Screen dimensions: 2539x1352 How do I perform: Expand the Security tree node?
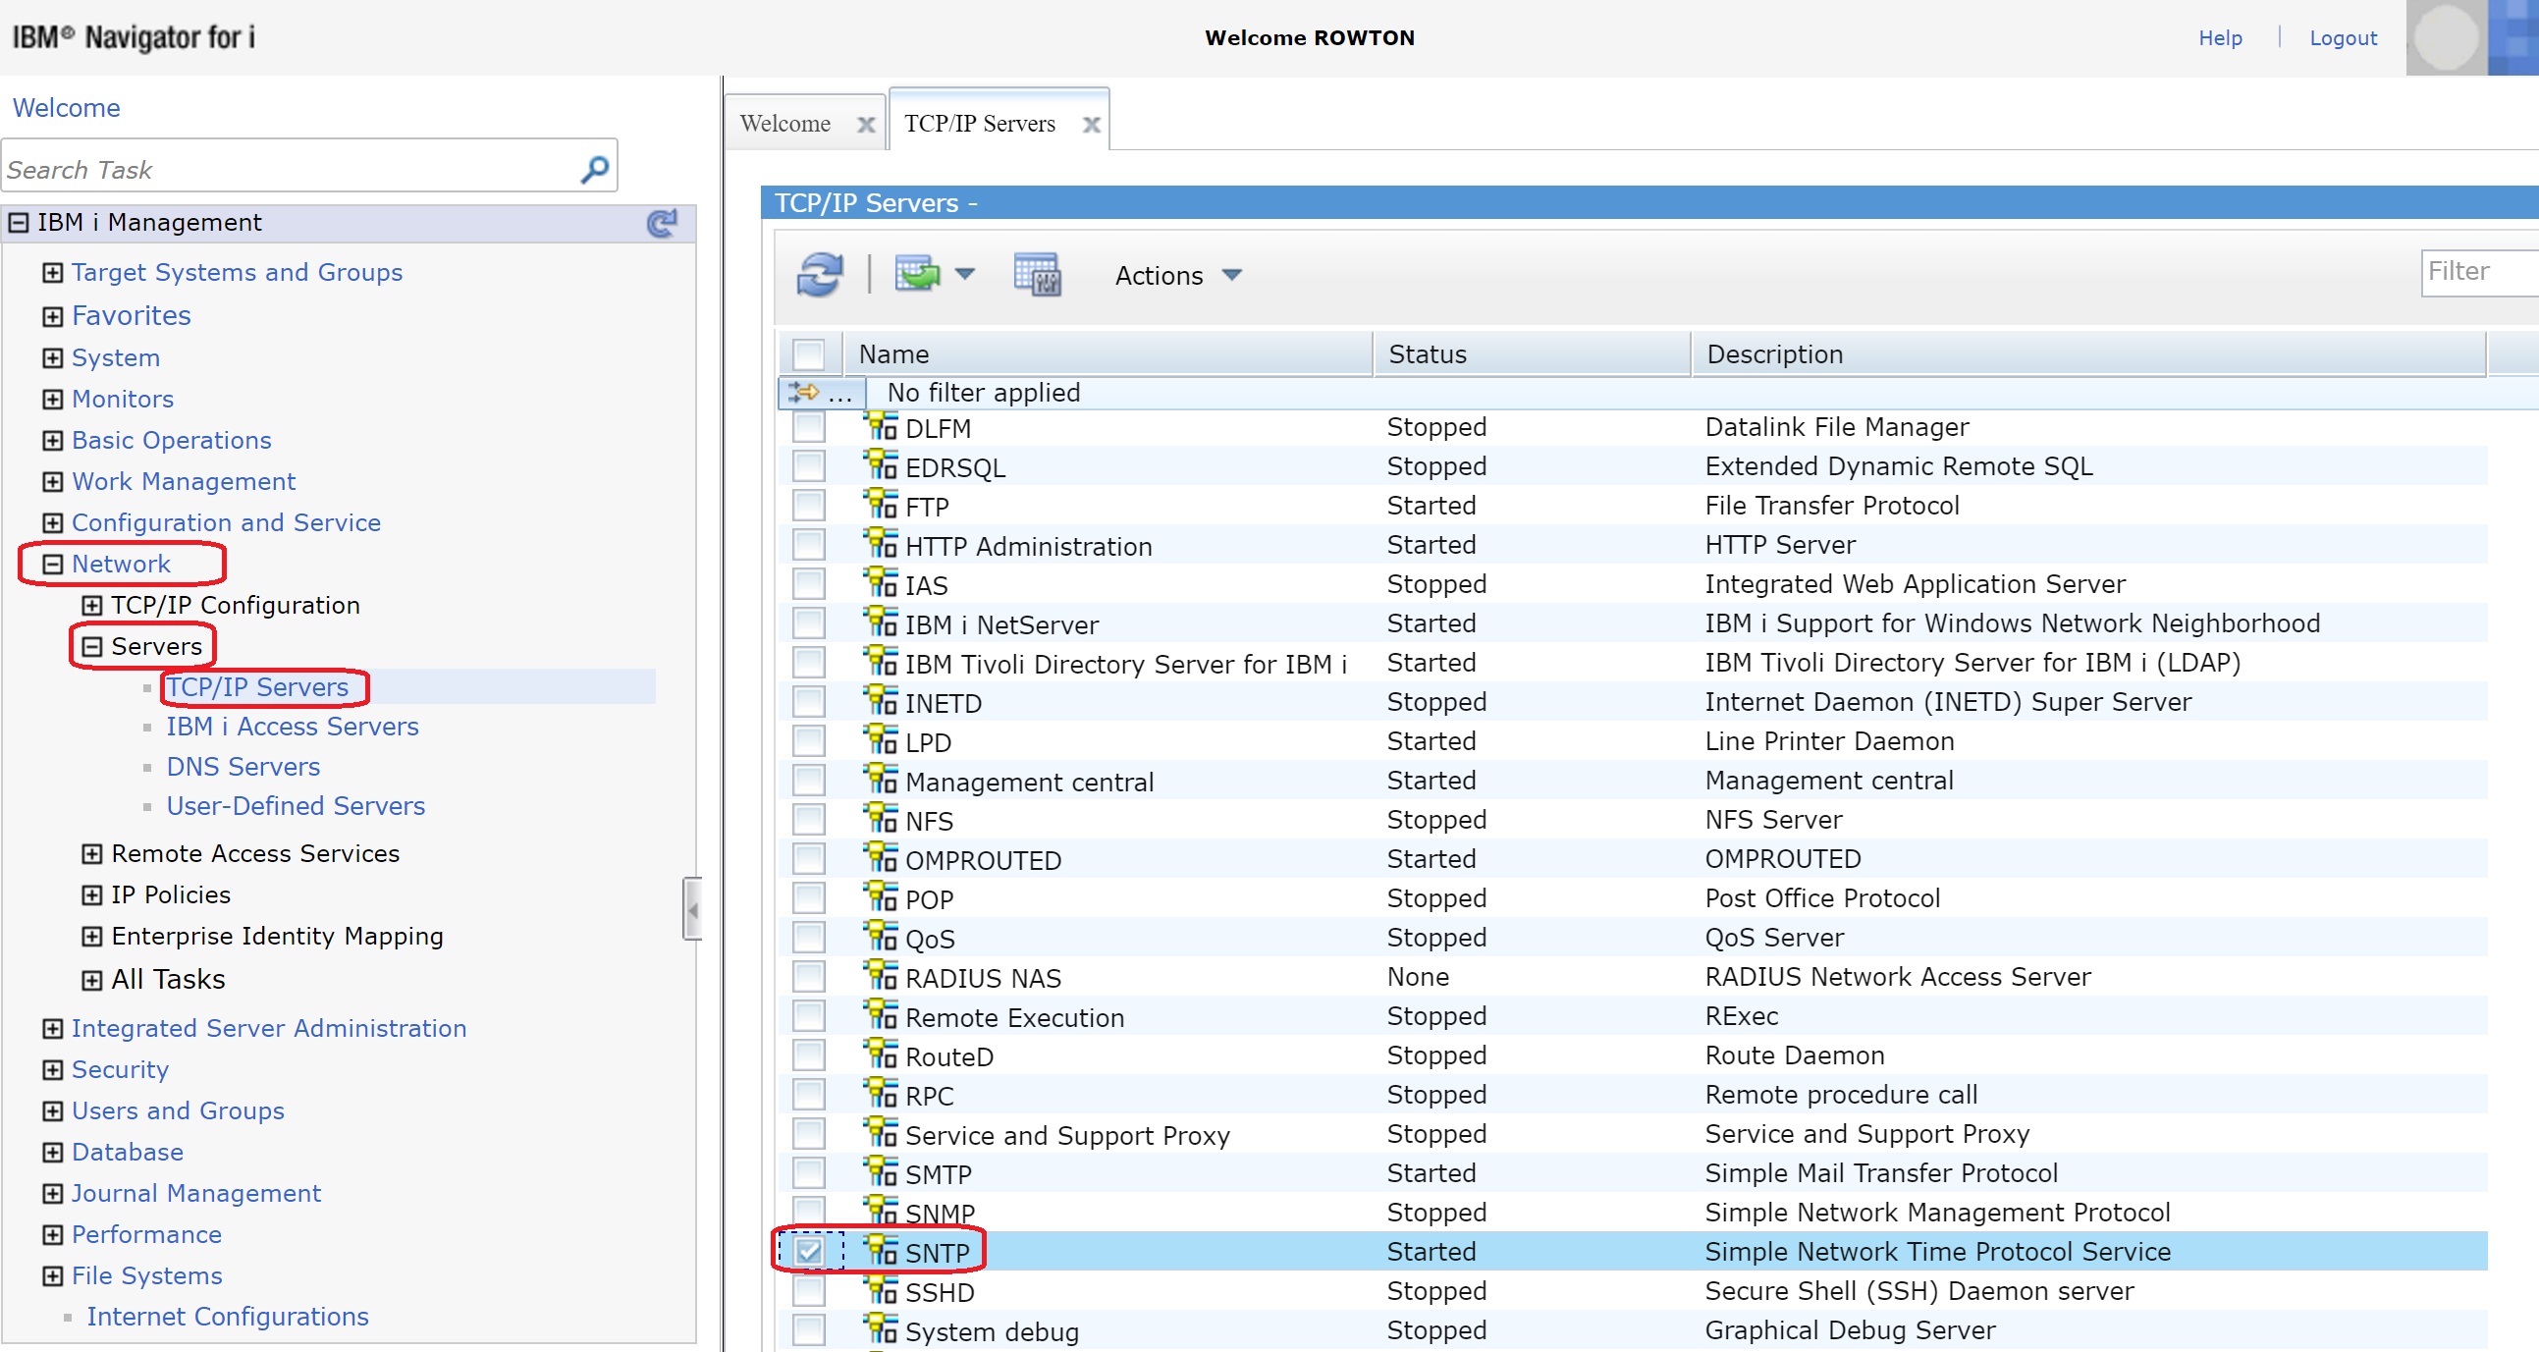[53, 1069]
